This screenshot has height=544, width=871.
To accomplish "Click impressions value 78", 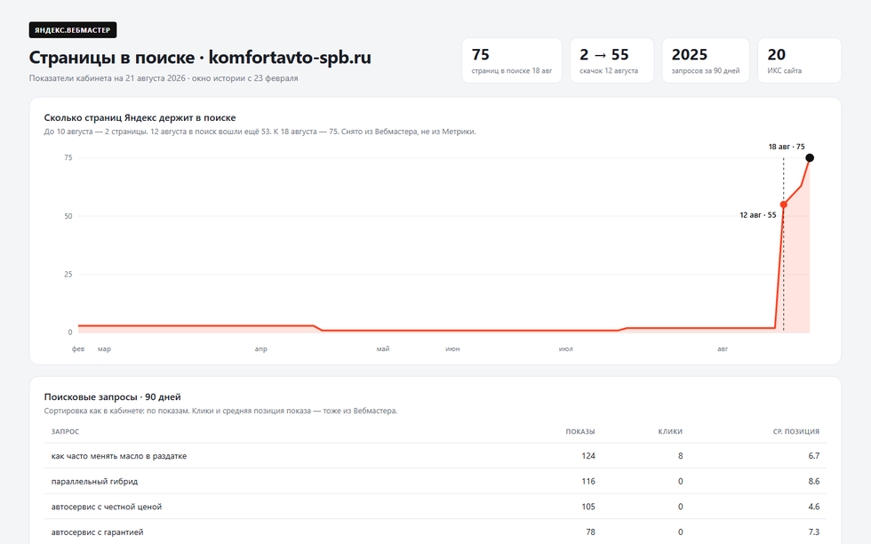I will (590, 532).
